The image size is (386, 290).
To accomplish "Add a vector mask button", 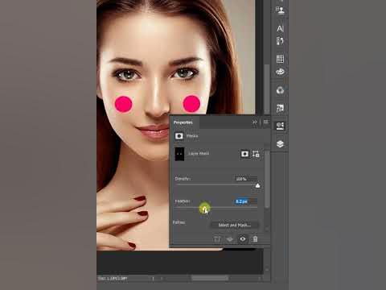I will click(256, 154).
